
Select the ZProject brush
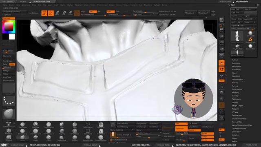[x=9, y=138]
